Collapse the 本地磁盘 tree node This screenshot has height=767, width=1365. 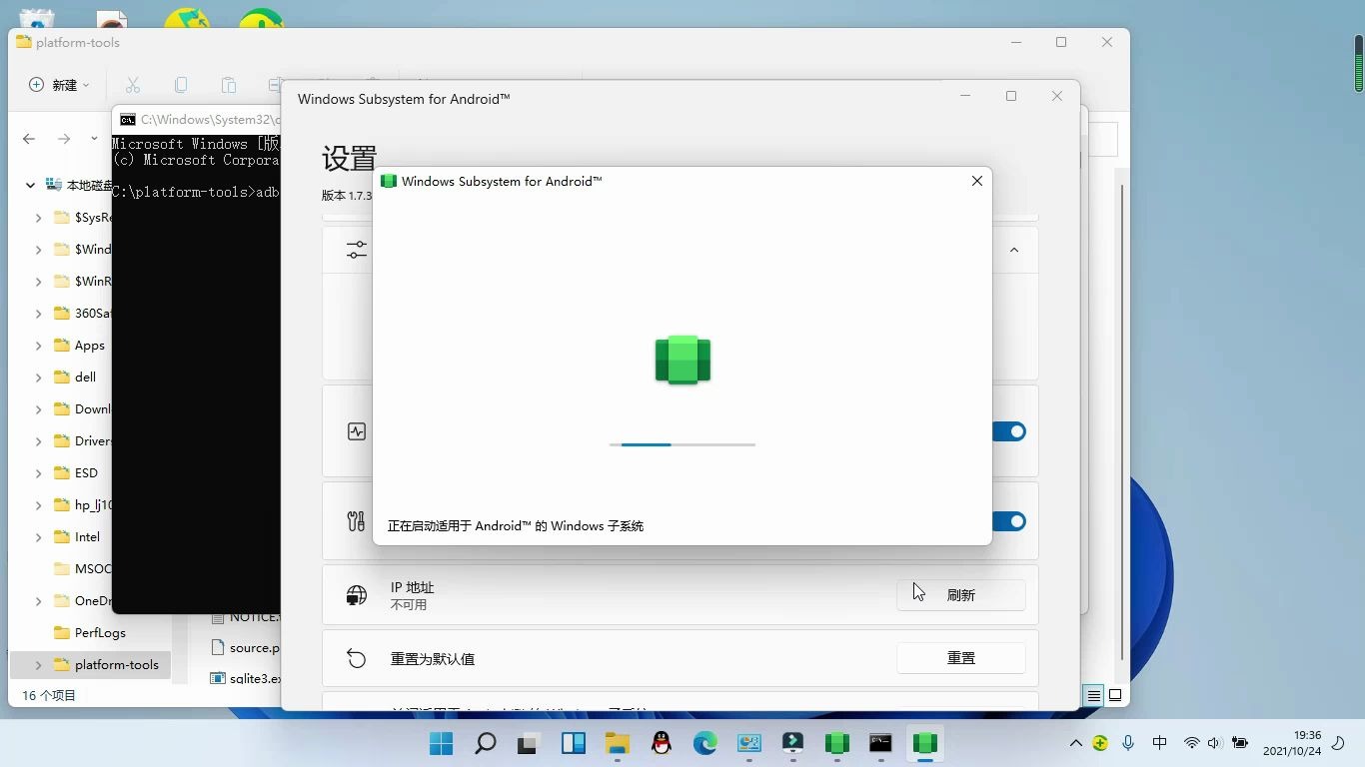pos(30,185)
